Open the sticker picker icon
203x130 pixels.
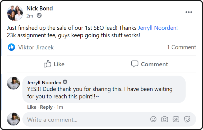point(187,119)
